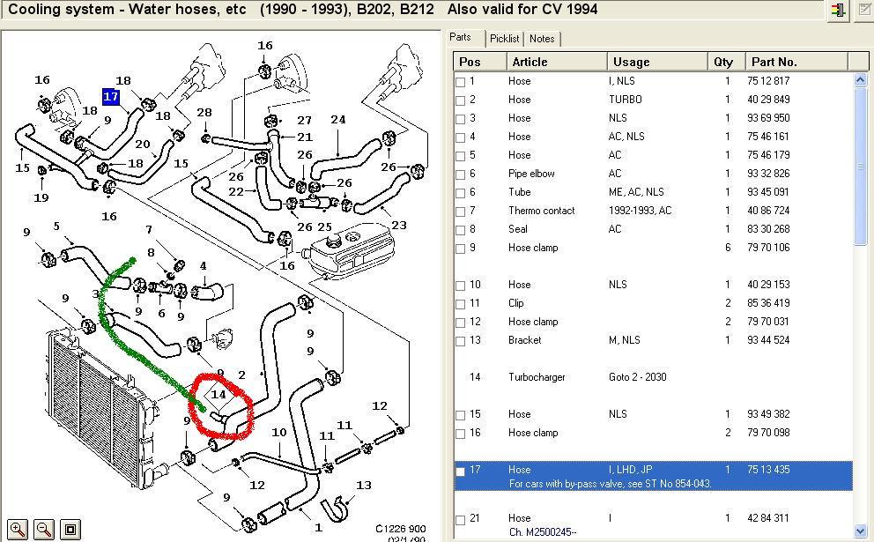The width and height of the screenshot is (874, 542).
Task: Click the Pos 14 label in diagram
Action: [x=218, y=395]
